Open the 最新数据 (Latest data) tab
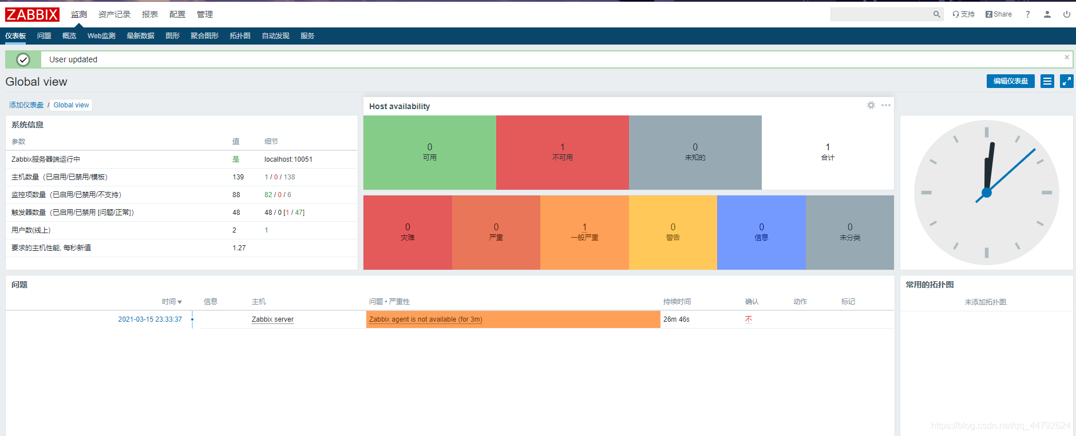Image resolution: width=1076 pixels, height=436 pixels. [x=140, y=35]
